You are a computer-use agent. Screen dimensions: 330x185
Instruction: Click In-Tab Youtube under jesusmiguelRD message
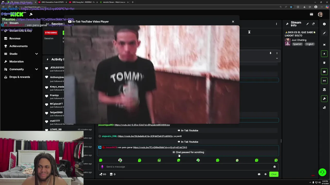pyautogui.click(x=188, y=131)
